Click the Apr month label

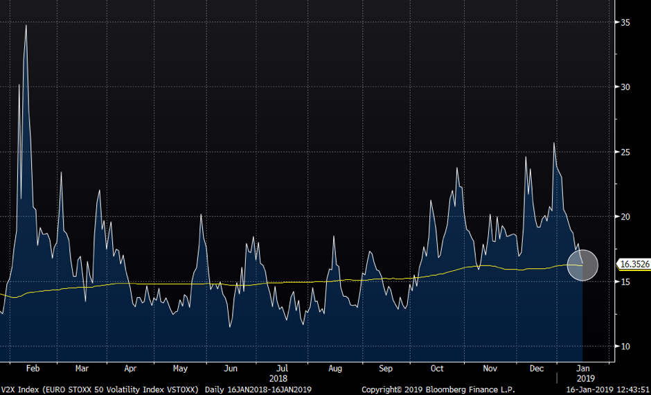pos(130,369)
